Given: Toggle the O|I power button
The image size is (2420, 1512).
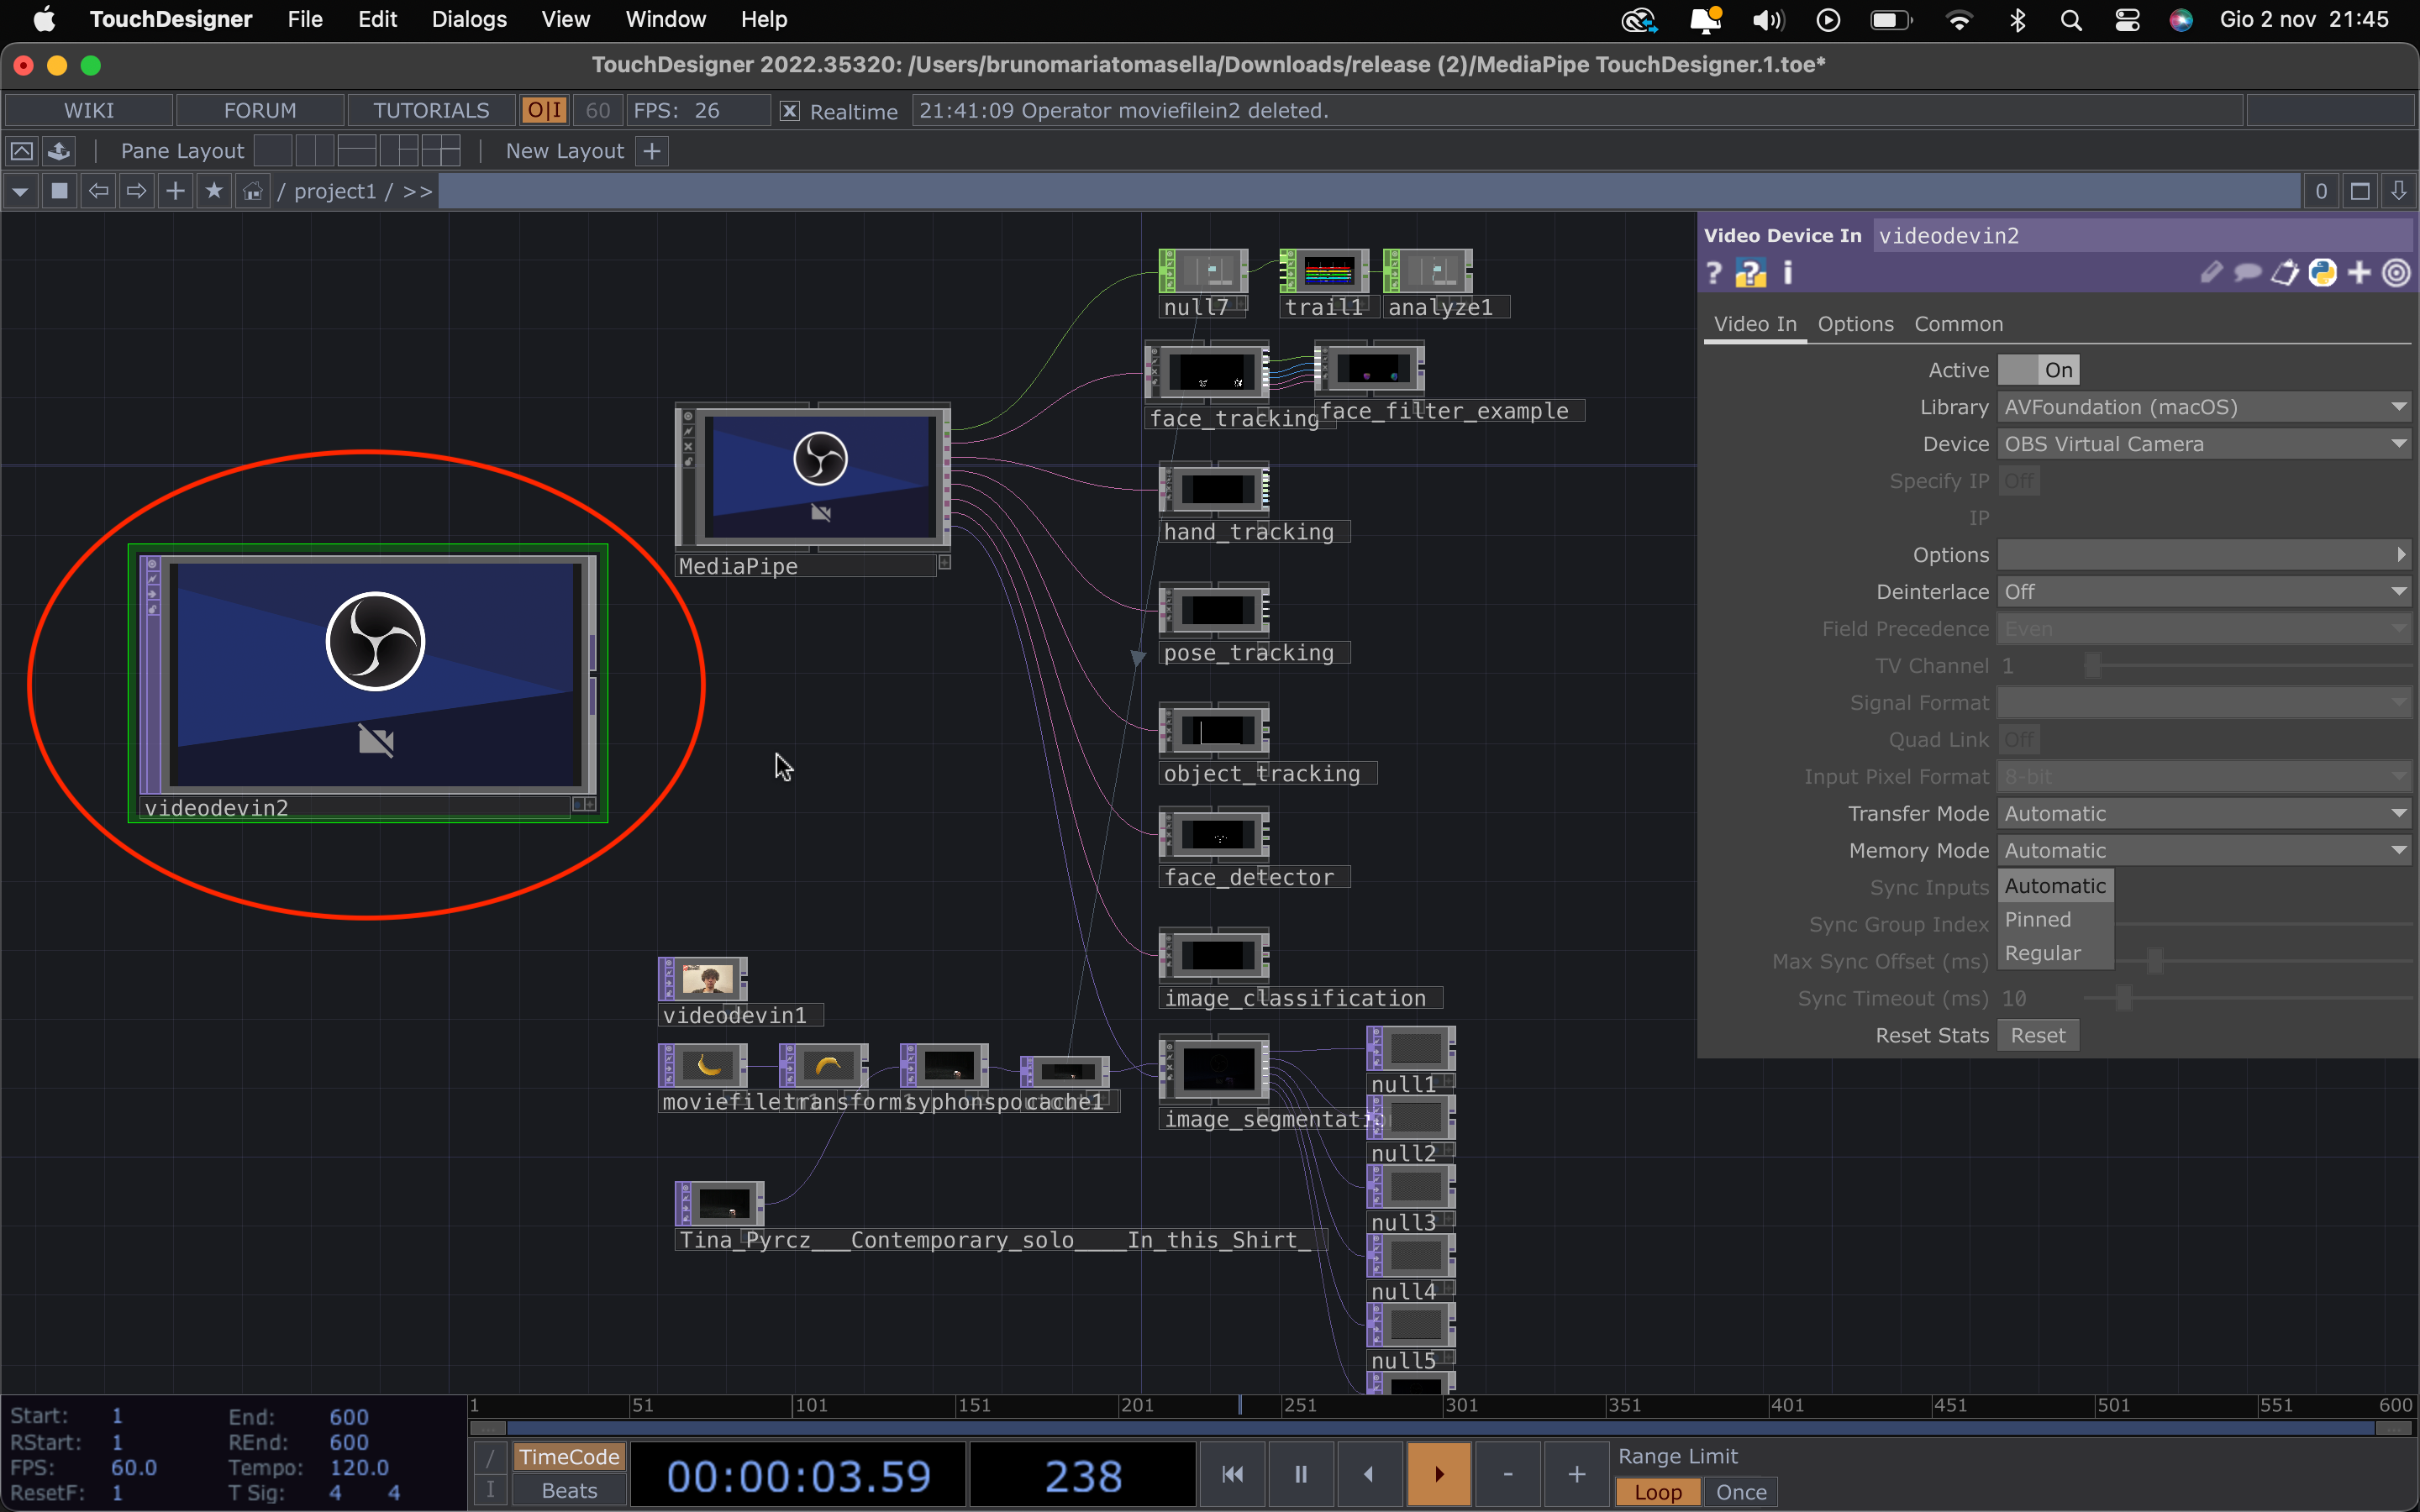Looking at the screenshot, I should click(545, 110).
